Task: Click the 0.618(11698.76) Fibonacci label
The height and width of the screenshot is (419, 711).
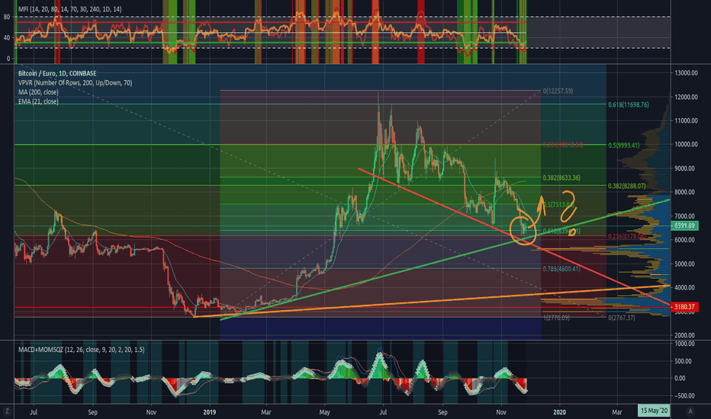Action: pos(629,104)
